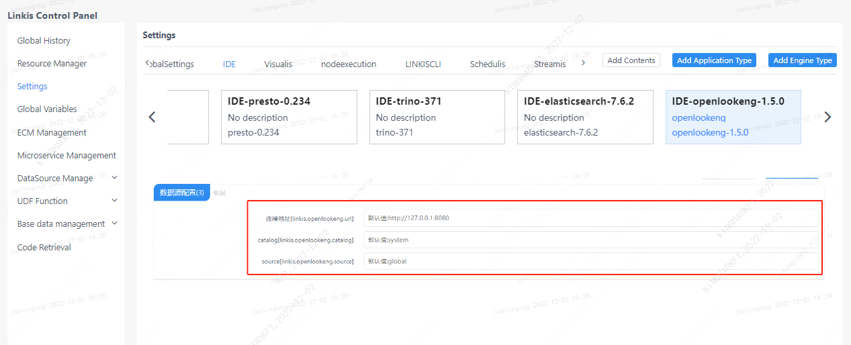851x345 pixels.
Task: Go to the LINKISCLI tab
Action: 422,64
